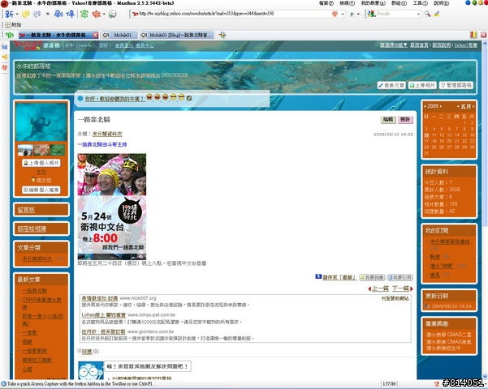488x389 pixels.
Task: Open the 群組 menu
Action: click(399, 3)
